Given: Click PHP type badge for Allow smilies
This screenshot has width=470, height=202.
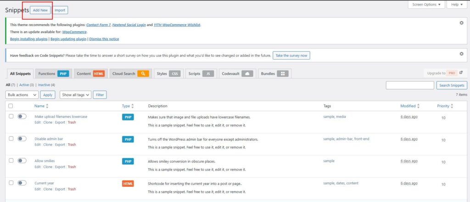Looking at the screenshot, I should [128, 161].
